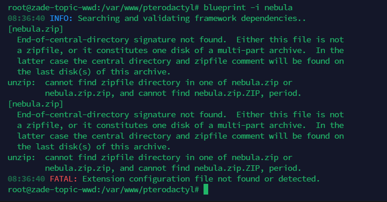
Task: Click the green terminal cursor block
Action: tap(206, 189)
